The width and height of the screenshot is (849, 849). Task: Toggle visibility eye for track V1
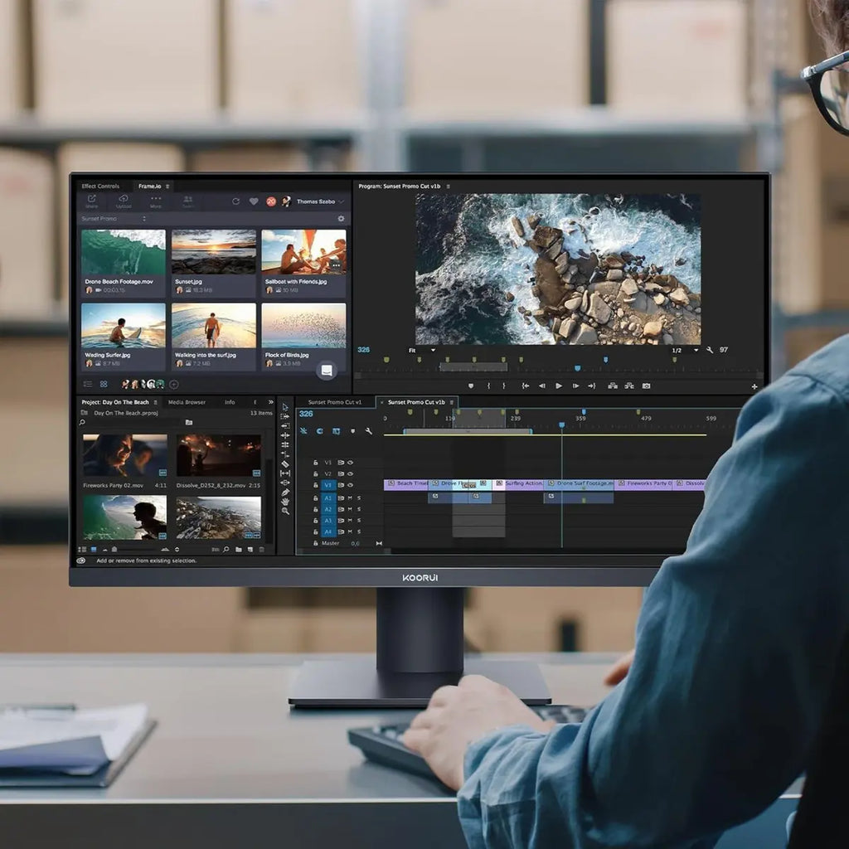pos(350,485)
